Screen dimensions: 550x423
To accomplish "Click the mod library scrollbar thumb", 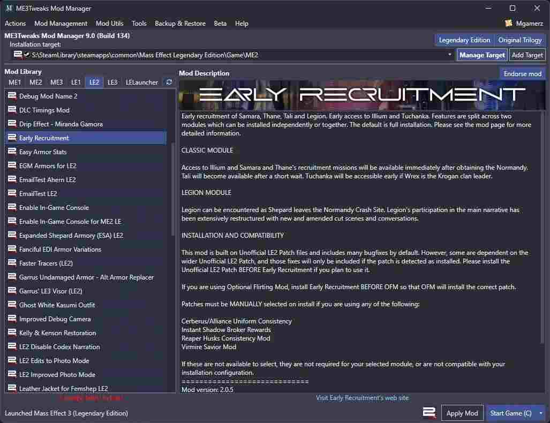I will 172,190.
